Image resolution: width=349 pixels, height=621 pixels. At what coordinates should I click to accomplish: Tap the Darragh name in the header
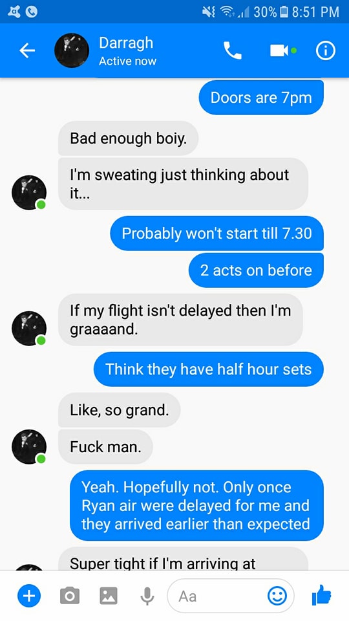pyautogui.click(x=126, y=43)
